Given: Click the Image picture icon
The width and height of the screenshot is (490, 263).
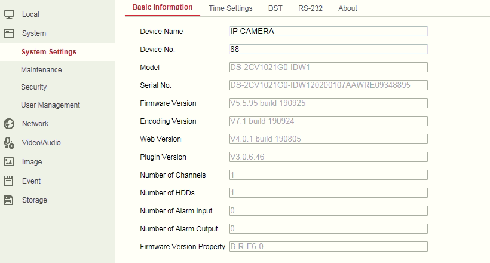Looking at the screenshot, I should (9, 162).
